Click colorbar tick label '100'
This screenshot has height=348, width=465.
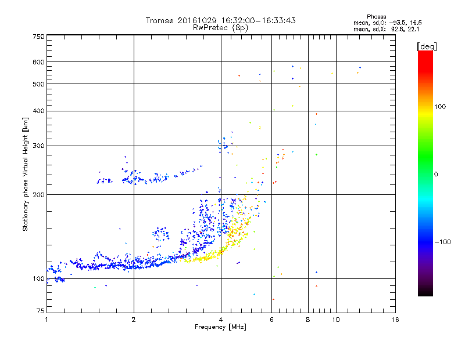pos(440,107)
